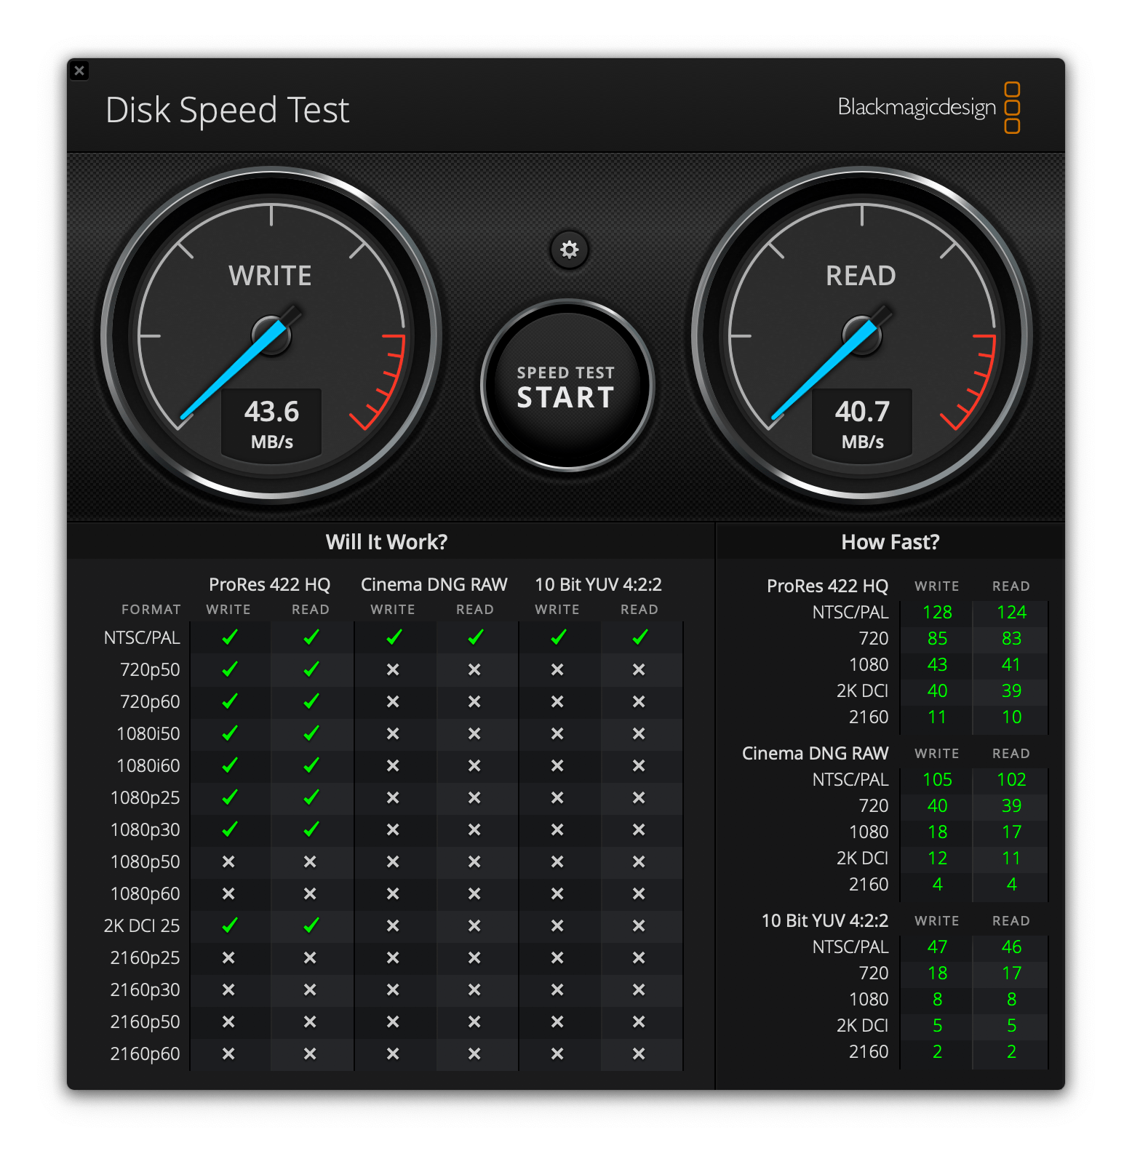Click the ProRes 1080 read value 41

(x=1011, y=665)
